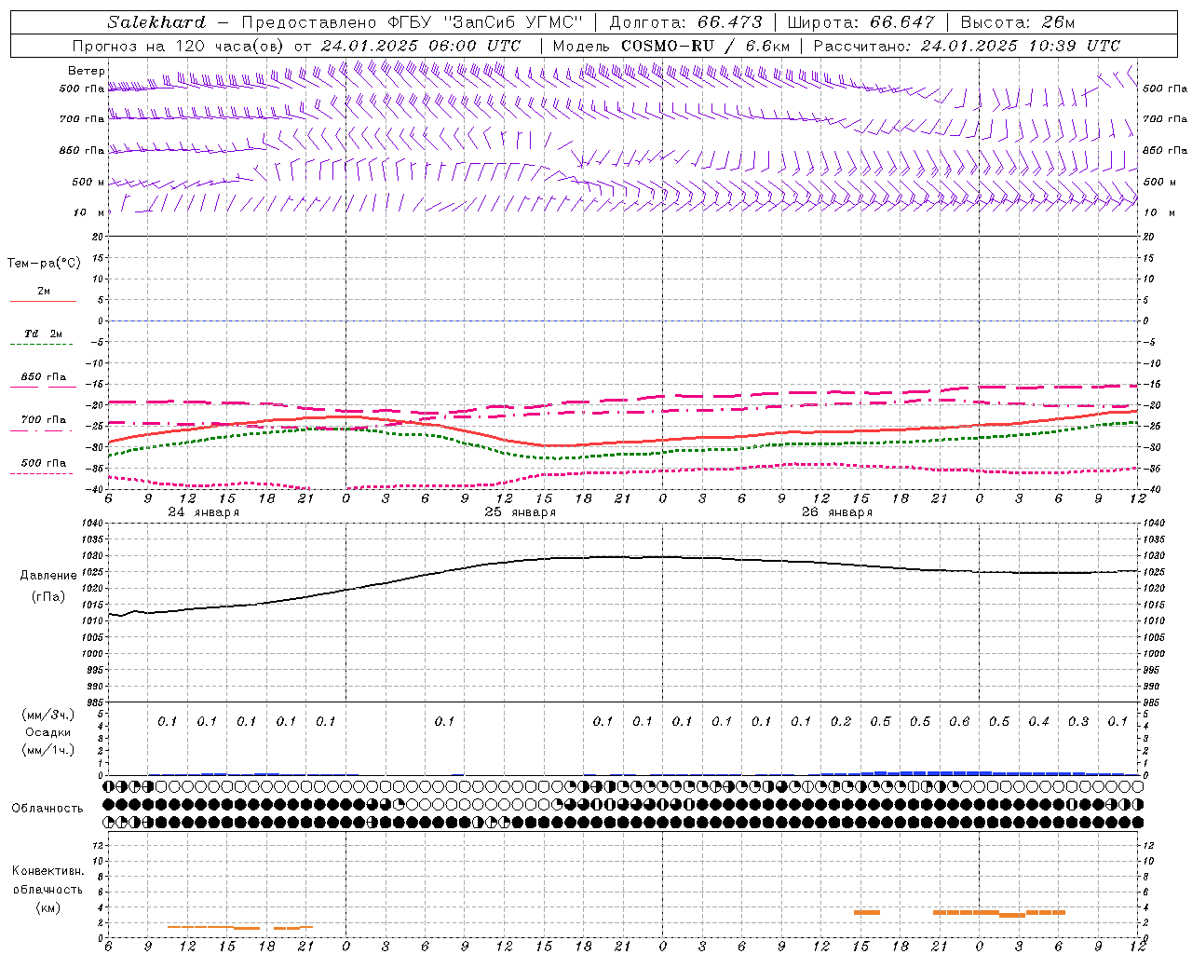Click the 'Облачность' cloud cover row label
The height and width of the screenshot is (954, 1192).
pos(47,808)
